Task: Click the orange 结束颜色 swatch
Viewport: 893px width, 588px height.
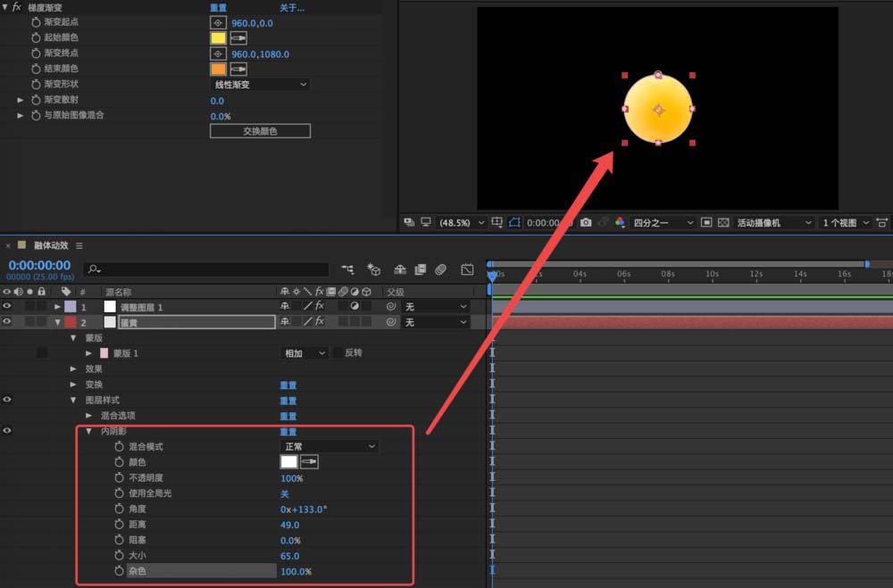Action: point(218,69)
